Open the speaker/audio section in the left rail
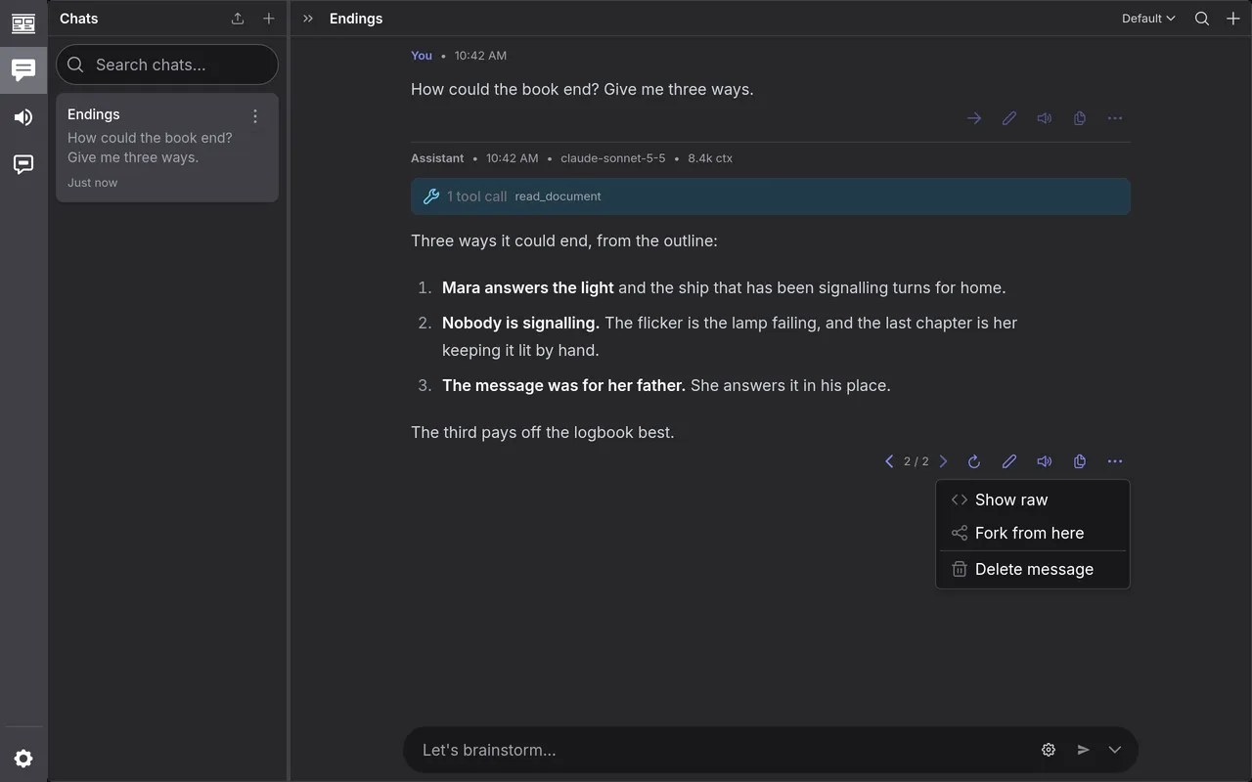The image size is (1252, 782). tap(23, 117)
